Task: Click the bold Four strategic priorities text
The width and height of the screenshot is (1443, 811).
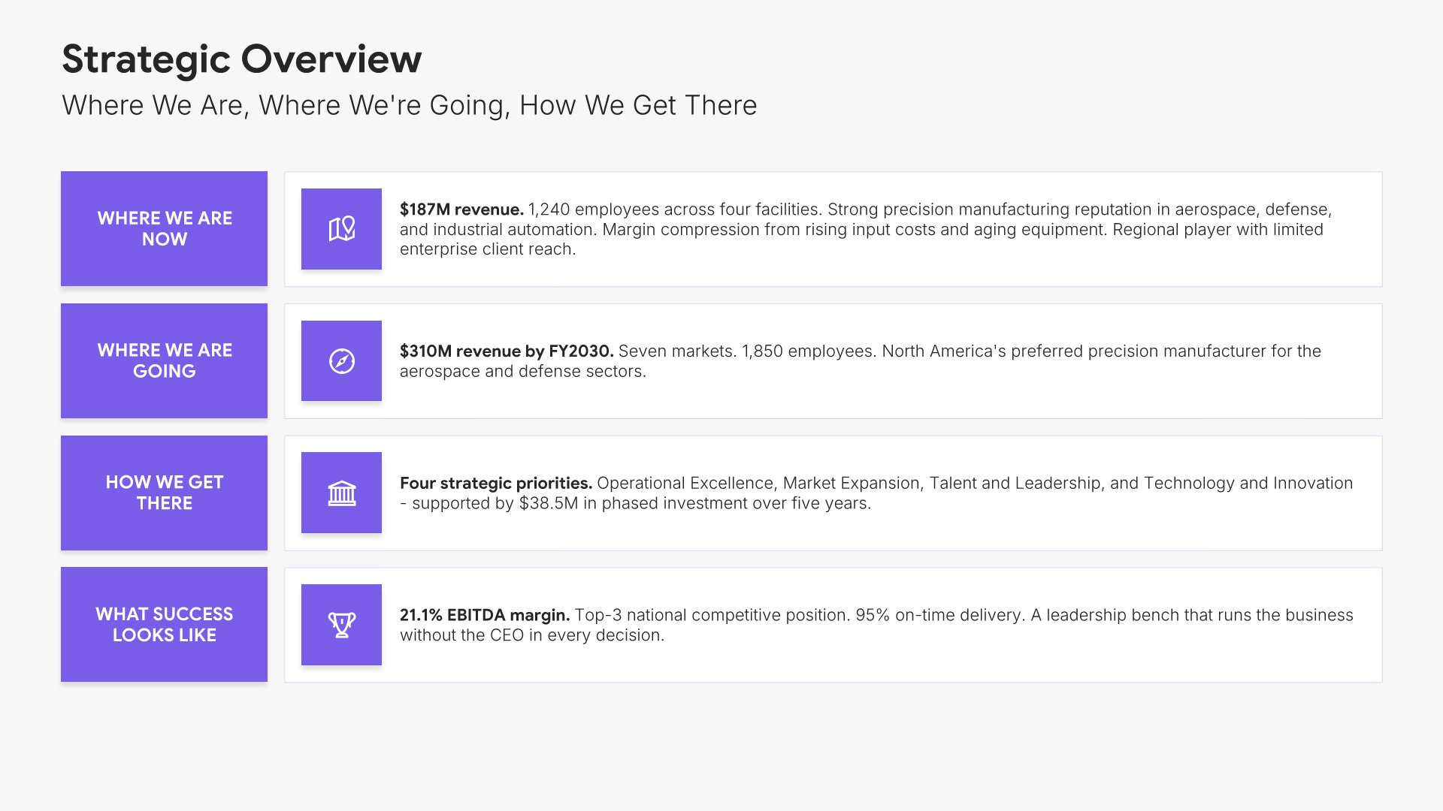Action: 496,484
